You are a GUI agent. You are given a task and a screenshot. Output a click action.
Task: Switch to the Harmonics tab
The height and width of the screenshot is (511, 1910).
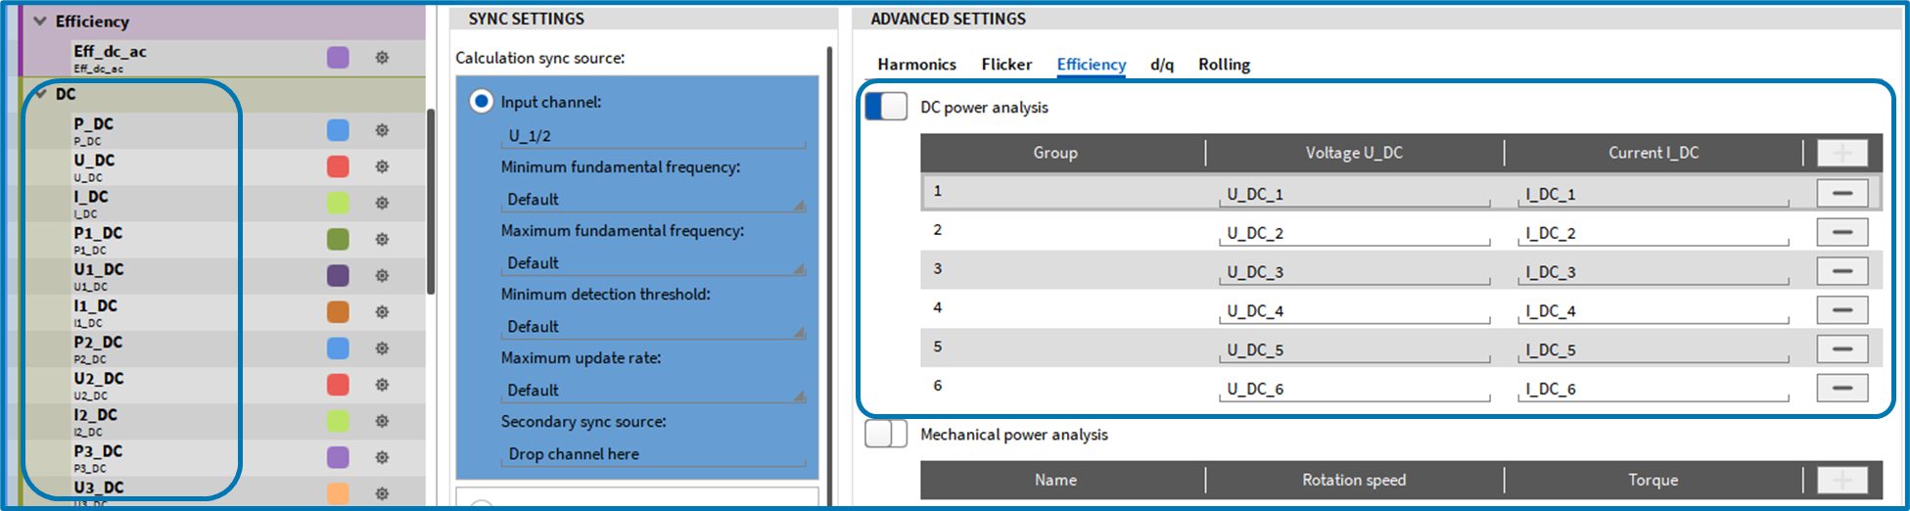916,65
